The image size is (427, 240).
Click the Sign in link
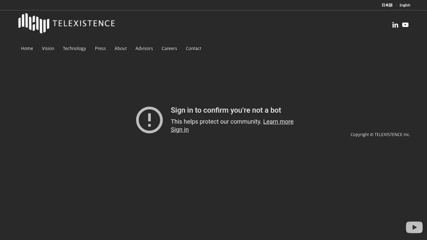click(180, 130)
